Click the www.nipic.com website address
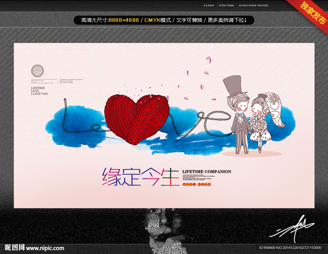Image resolution: width=328 pixels, height=254 pixels. click(x=45, y=248)
